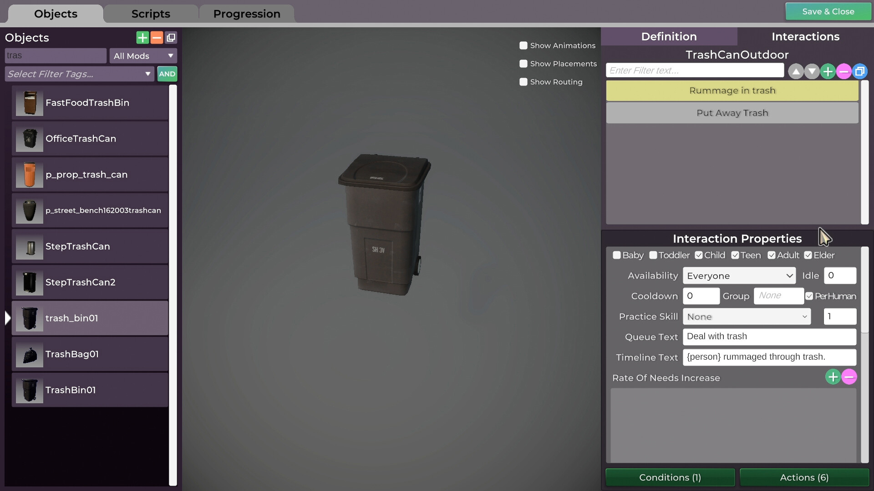Click the Queue Text input field
This screenshot has height=491, width=874.
click(x=770, y=336)
